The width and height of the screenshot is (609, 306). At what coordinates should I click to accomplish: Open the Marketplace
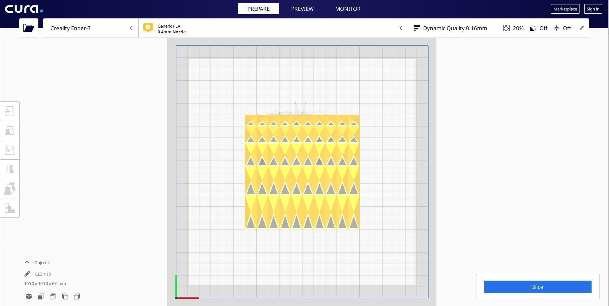[565, 9]
